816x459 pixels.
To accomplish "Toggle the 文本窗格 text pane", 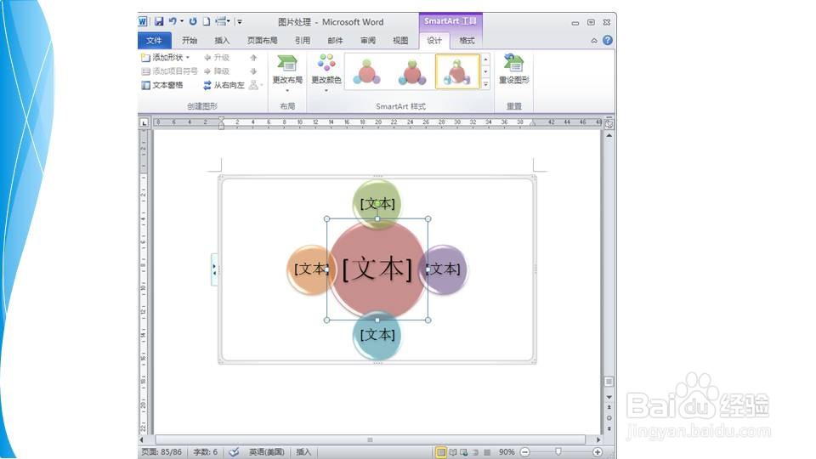I will pyautogui.click(x=162, y=85).
